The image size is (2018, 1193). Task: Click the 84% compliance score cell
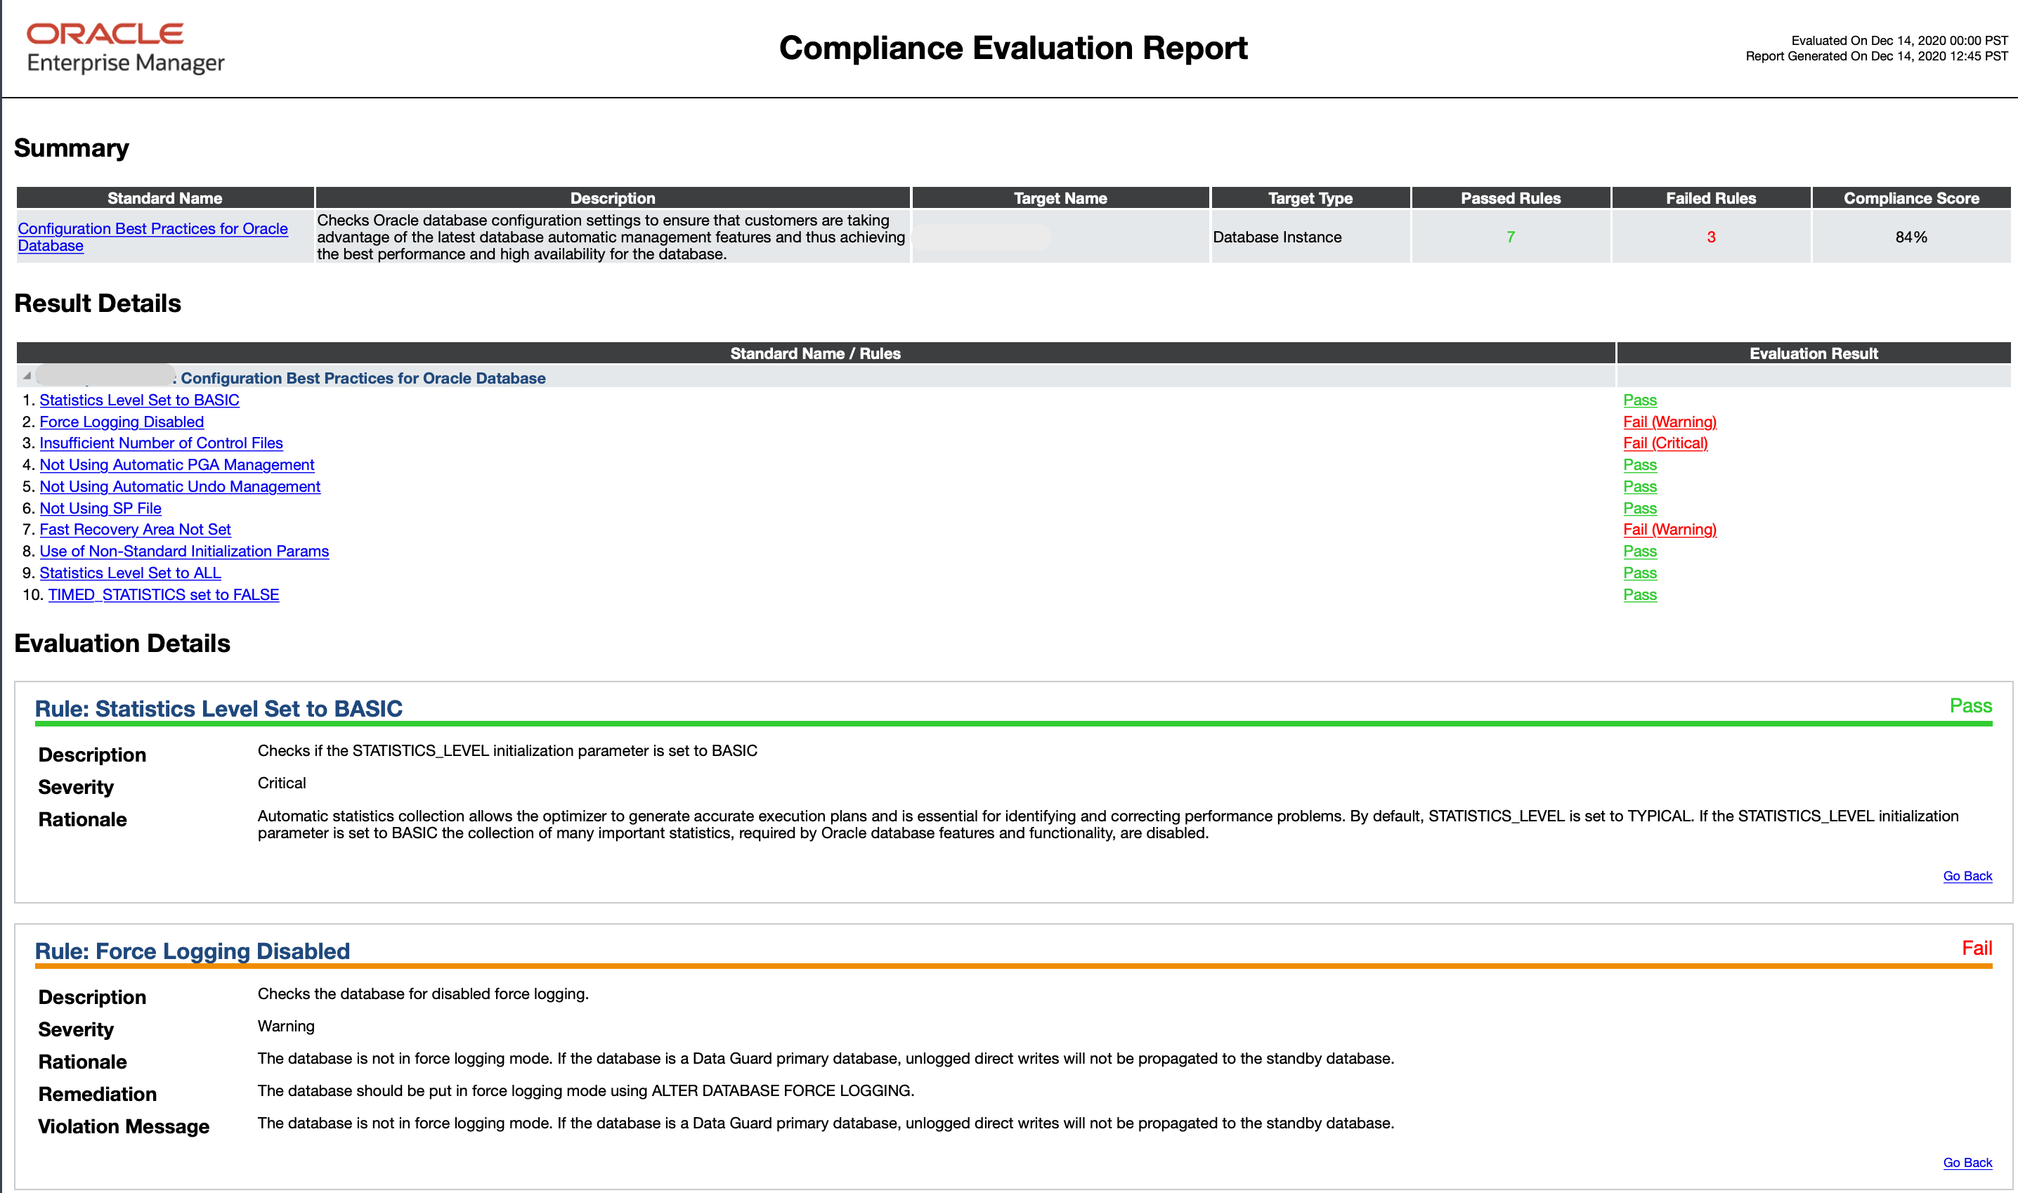pos(1911,237)
